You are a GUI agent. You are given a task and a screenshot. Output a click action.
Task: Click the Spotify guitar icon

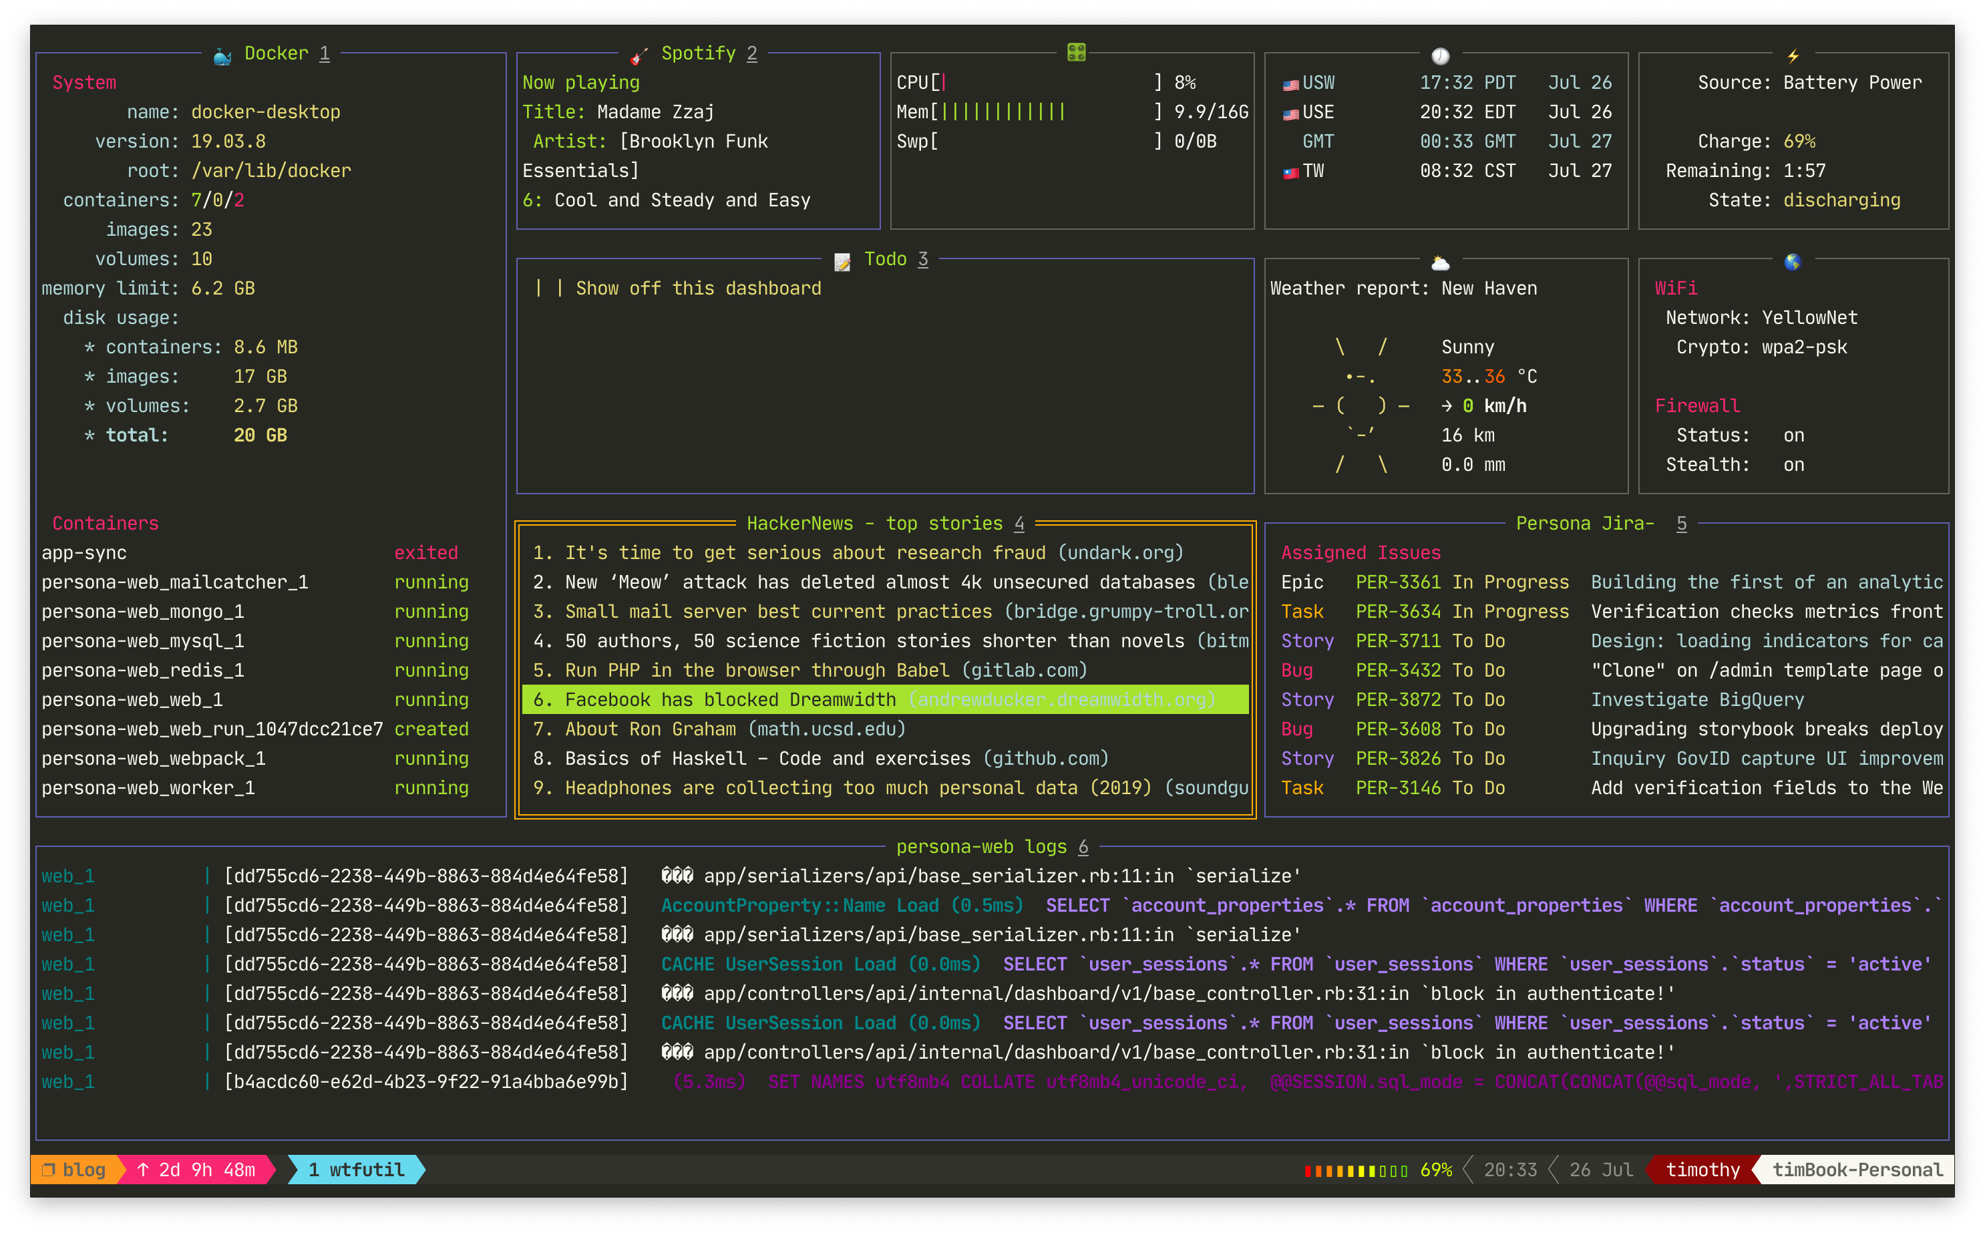coord(639,55)
